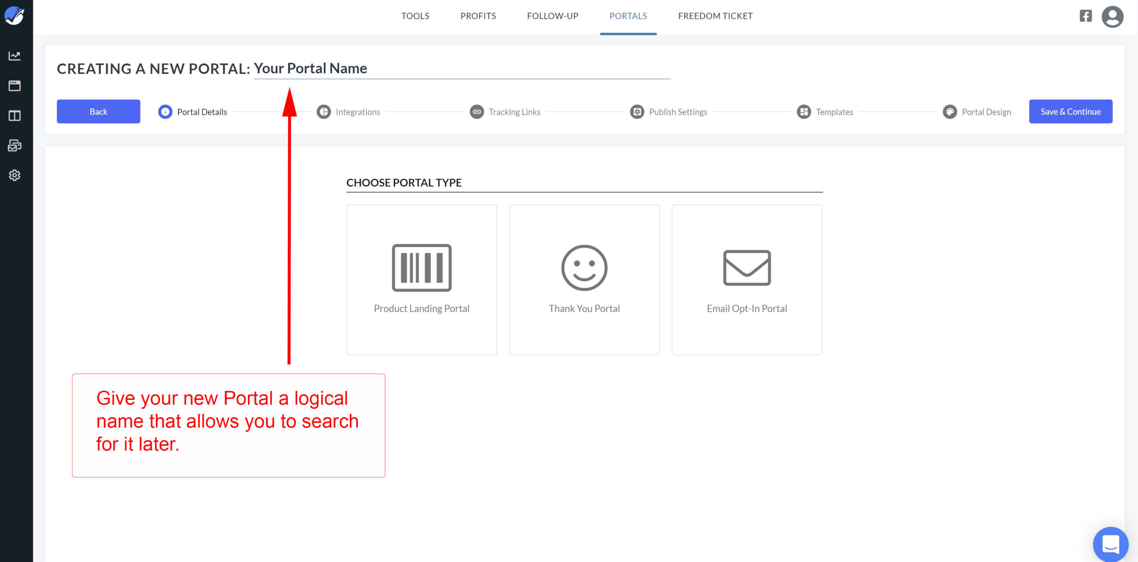The width and height of the screenshot is (1138, 562).
Task: Select the Product Landing Portal type
Action: tap(421, 279)
